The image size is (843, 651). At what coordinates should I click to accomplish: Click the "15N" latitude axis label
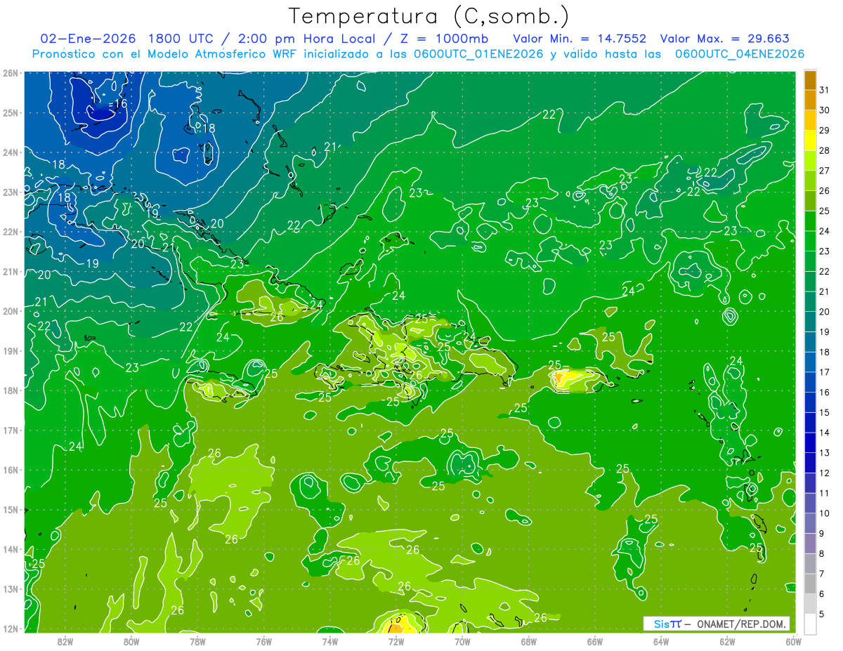(x=11, y=510)
